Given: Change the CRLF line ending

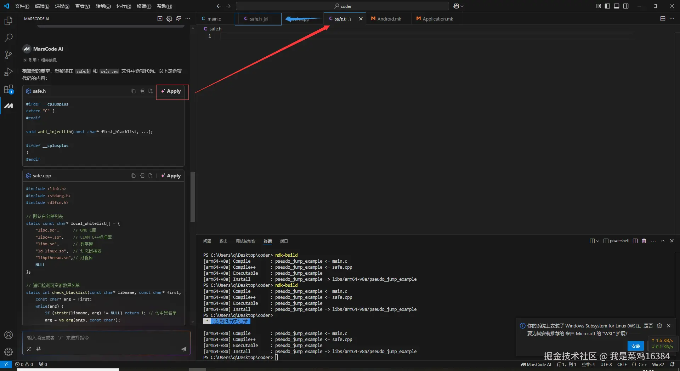Looking at the screenshot, I should click(x=622, y=364).
